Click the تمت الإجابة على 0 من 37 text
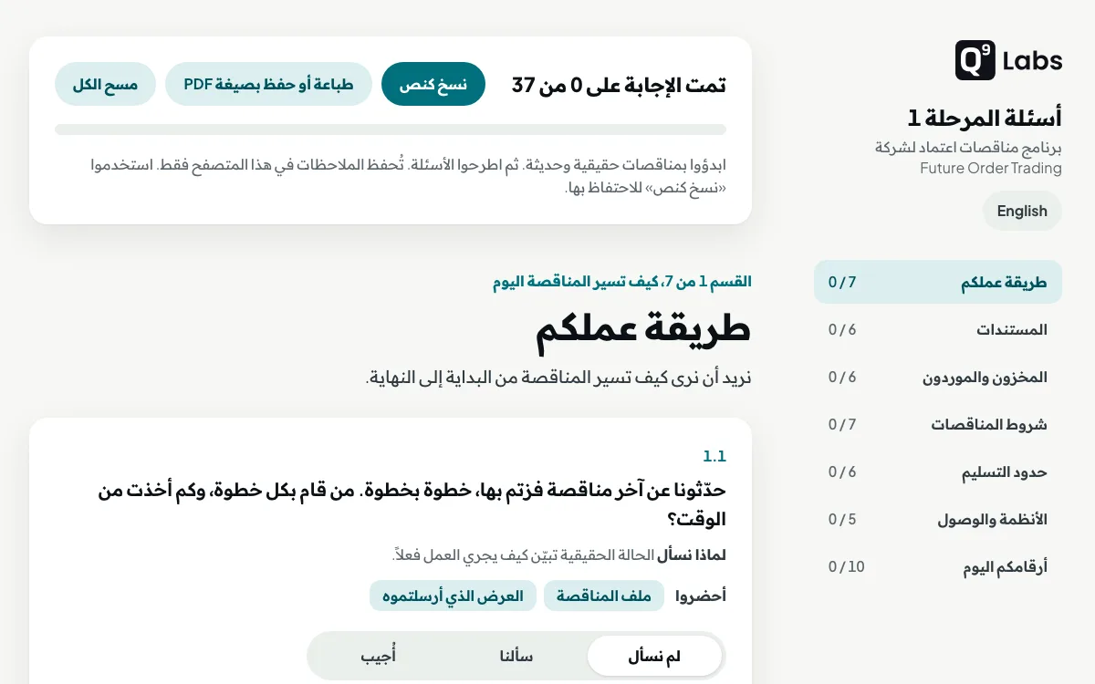The image size is (1095, 684). coord(619,85)
